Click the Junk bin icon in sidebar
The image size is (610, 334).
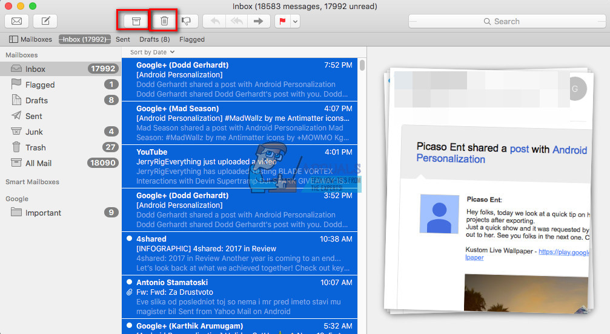pyautogui.click(x=16, y=132)
